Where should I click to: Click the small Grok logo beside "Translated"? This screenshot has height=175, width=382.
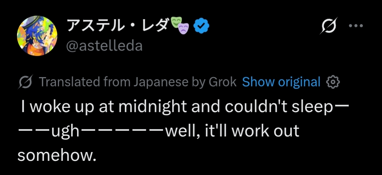click(26, 82)
